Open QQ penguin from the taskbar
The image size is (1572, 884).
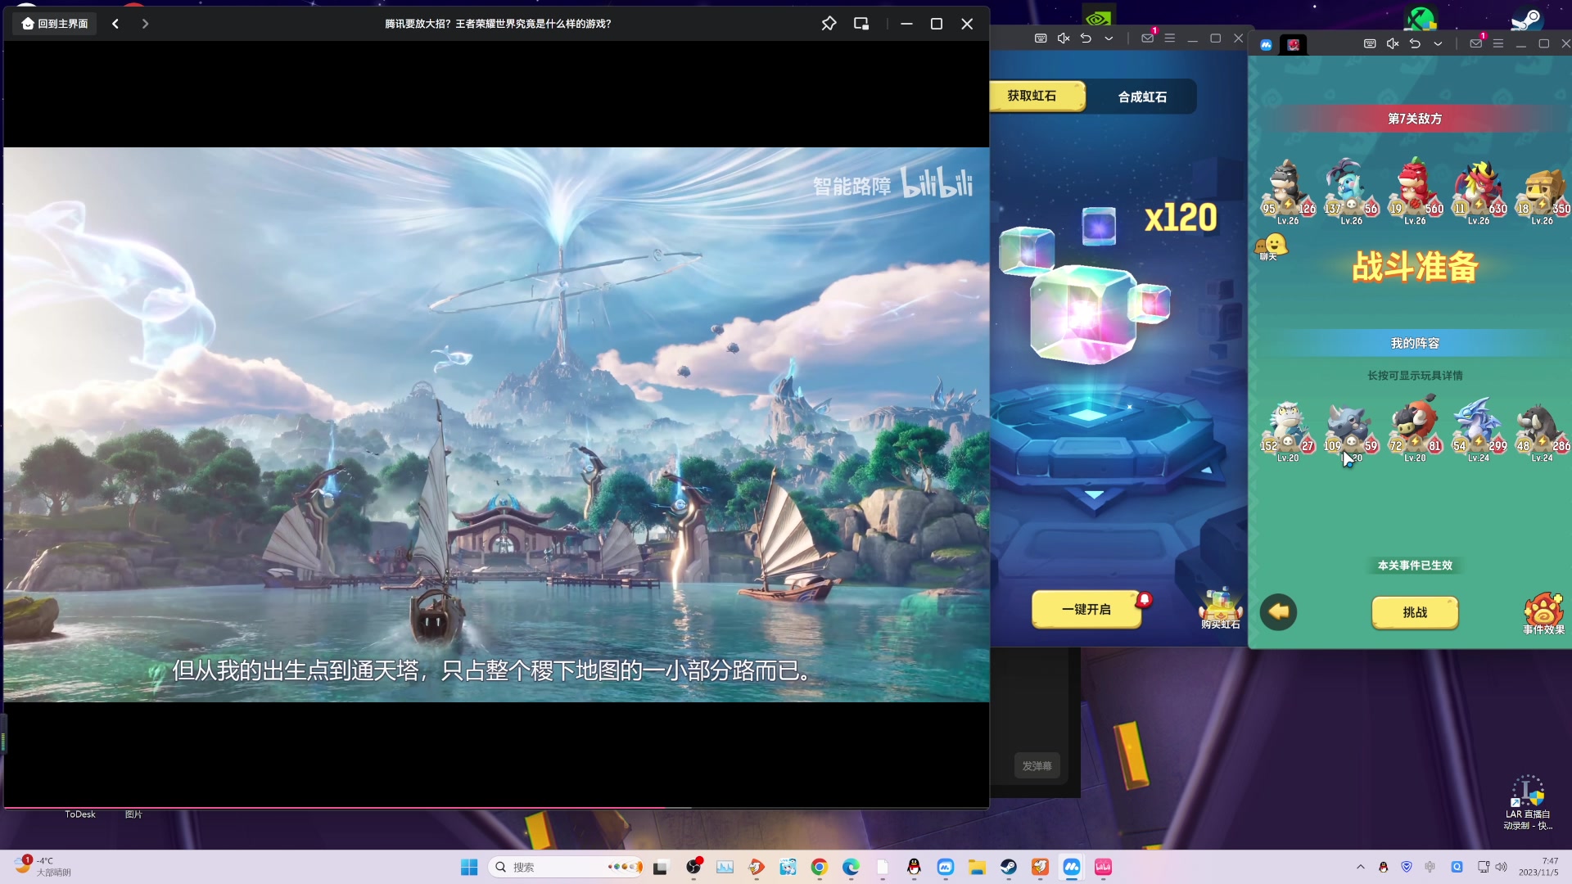914,867
